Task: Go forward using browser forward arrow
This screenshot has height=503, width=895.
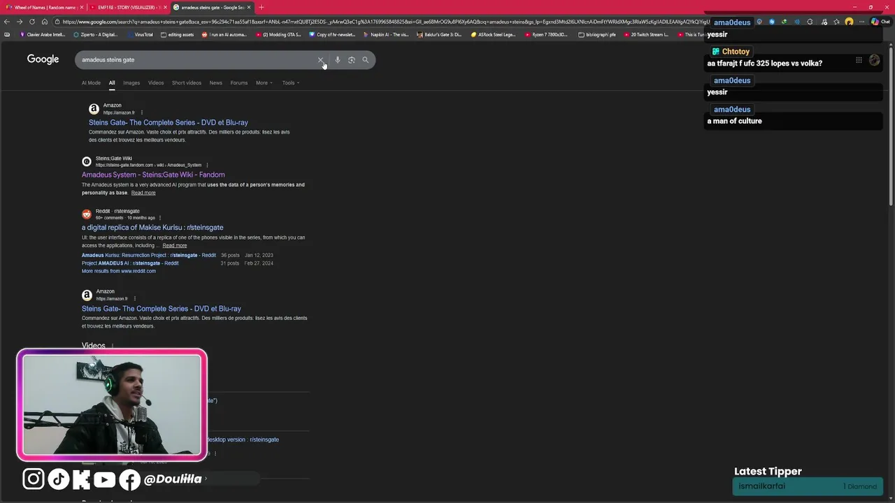Action: 20,22
